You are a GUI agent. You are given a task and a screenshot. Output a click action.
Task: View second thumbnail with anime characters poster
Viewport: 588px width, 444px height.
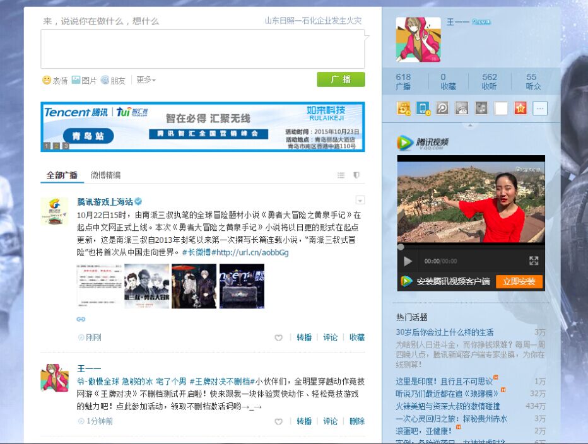[146, 286]
